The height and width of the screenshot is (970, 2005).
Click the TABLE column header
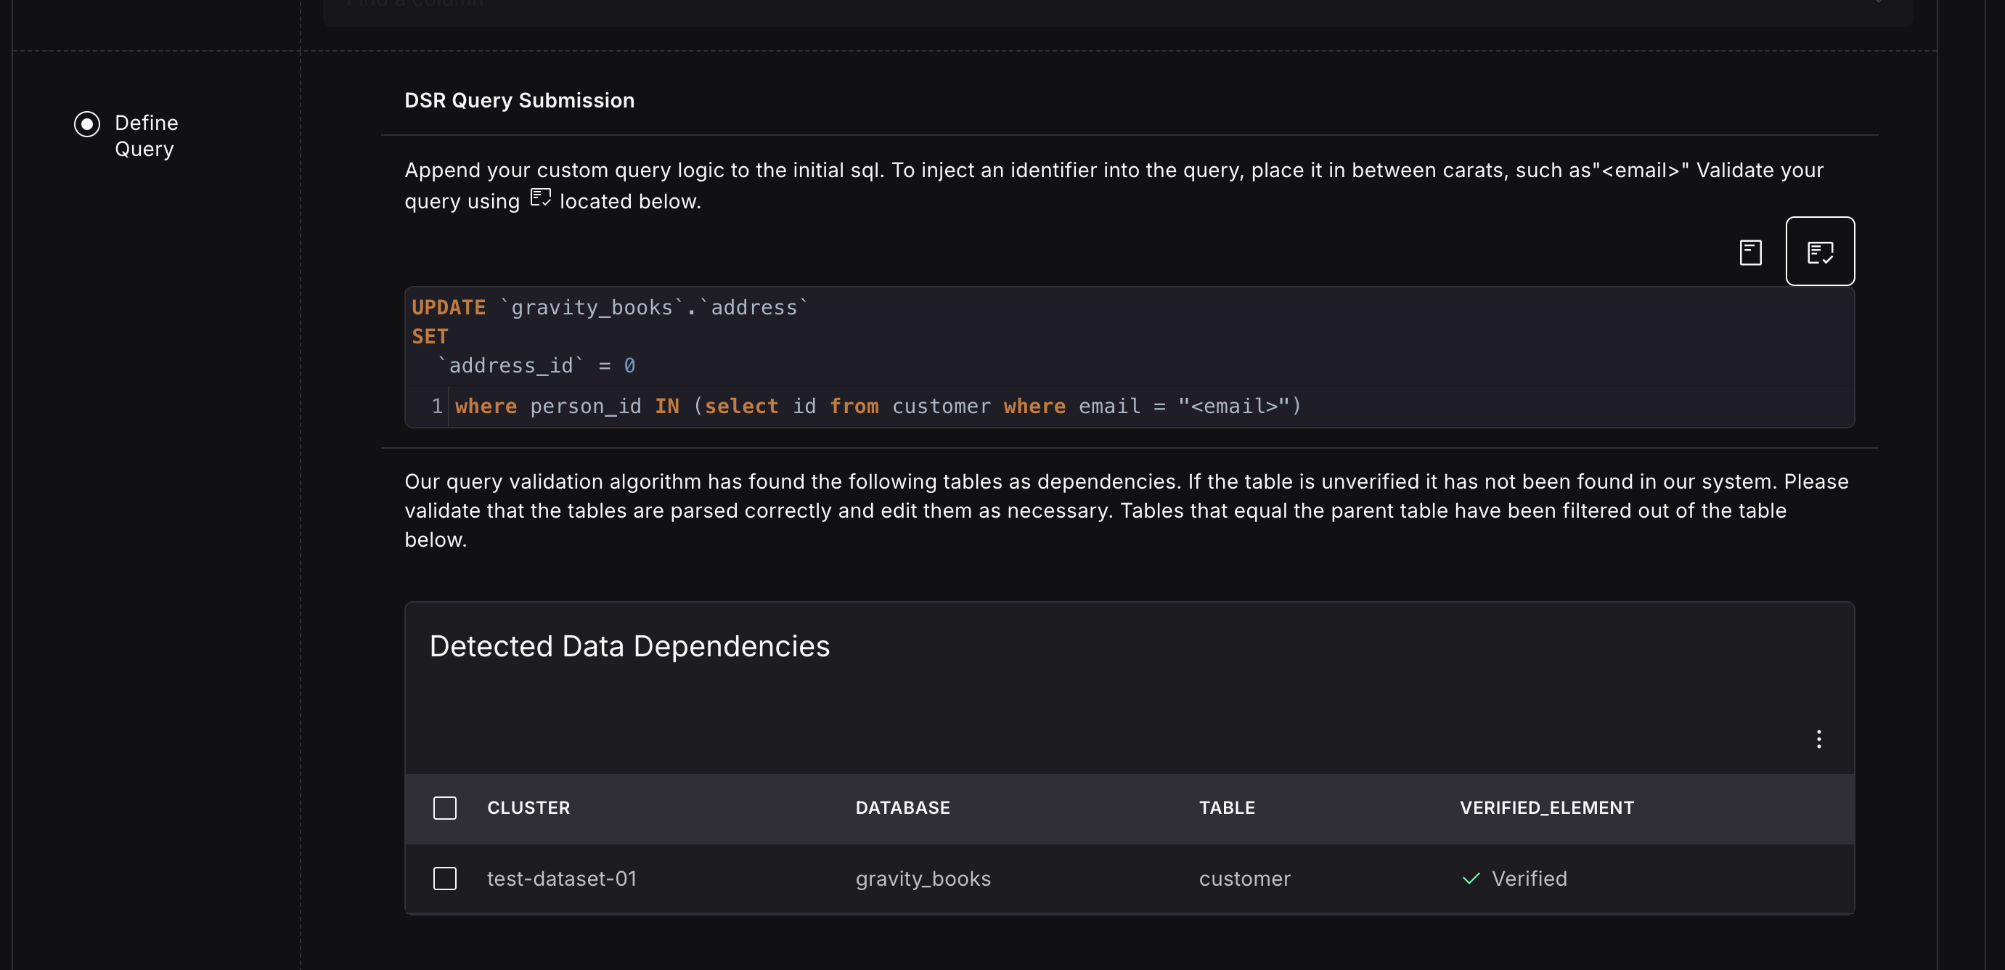1226,807
